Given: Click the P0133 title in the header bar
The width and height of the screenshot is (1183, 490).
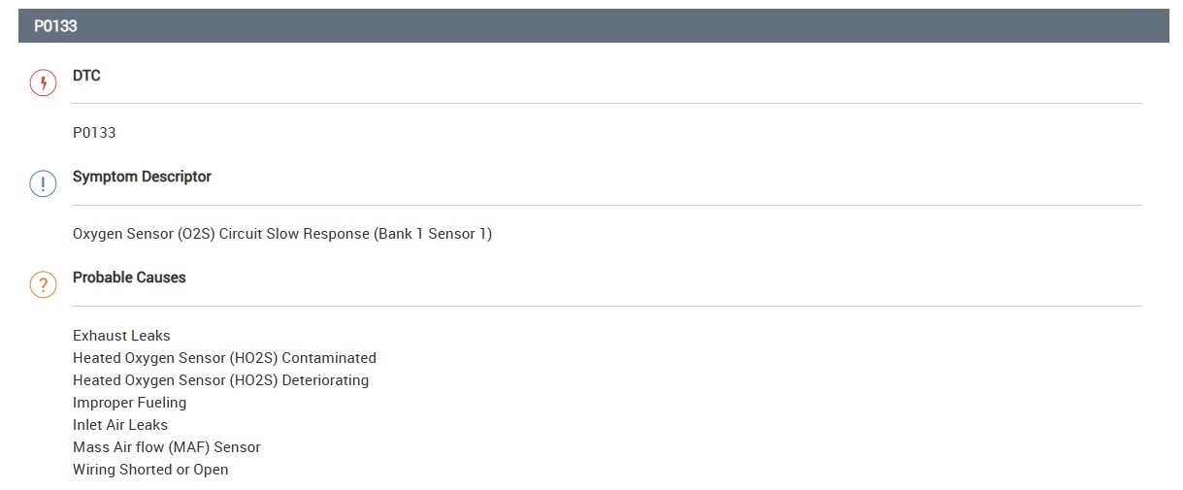Looking at the screenshot, I should [55, 26].
